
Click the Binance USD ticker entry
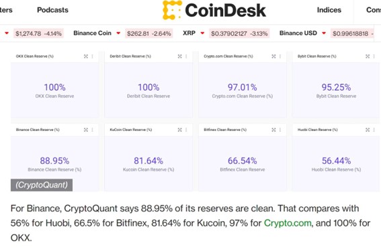coord(298,33)
